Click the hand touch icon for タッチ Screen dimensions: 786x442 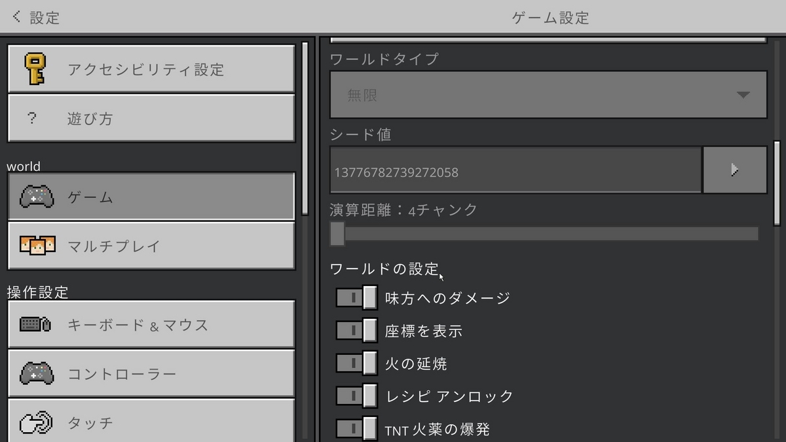coord(36,422)
